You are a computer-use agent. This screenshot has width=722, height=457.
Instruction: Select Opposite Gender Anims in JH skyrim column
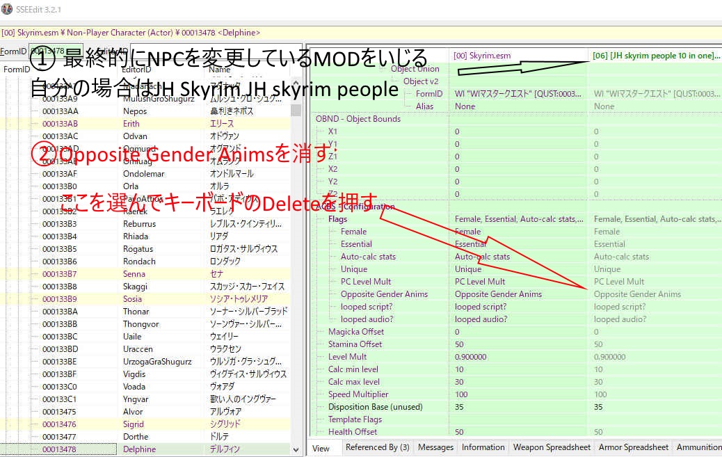637,294
